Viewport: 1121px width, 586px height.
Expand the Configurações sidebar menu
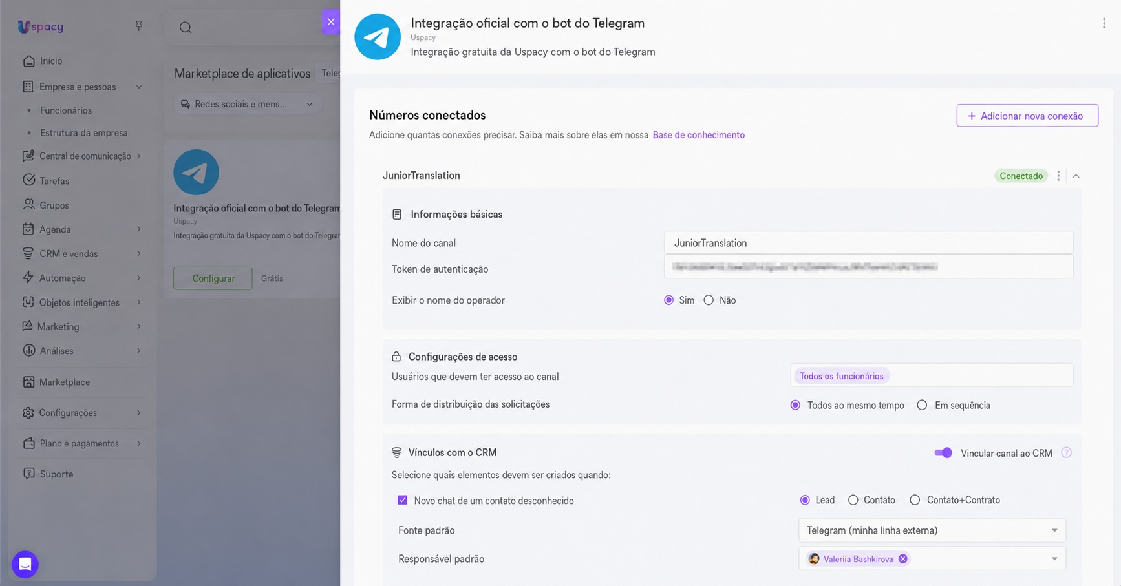(139, 413)
